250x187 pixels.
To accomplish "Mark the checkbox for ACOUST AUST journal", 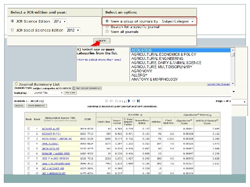I will click(x=28, y=129).
